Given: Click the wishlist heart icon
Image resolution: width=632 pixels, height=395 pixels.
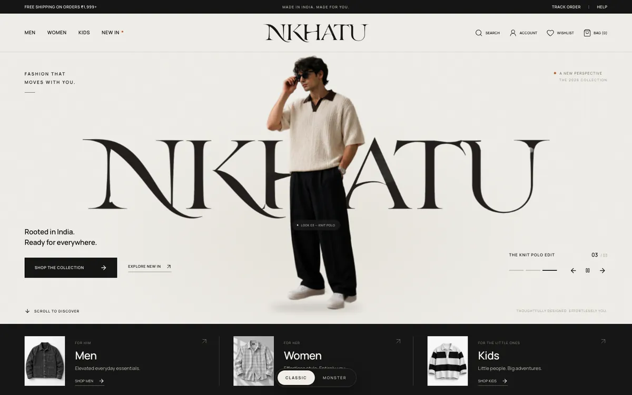Looking at the screenshot, I should tap(550, 33).
